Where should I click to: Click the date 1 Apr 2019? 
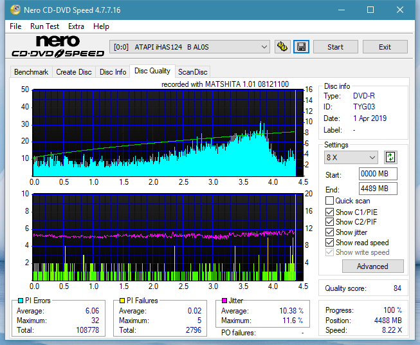coord(370,118)
